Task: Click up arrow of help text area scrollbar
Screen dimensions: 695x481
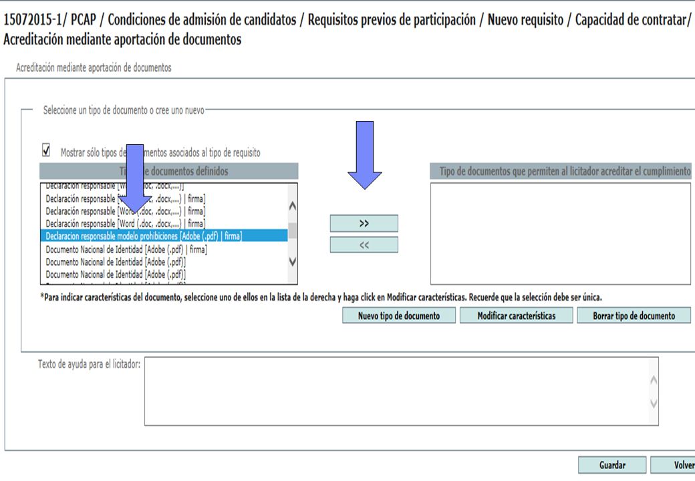Action: tap(654, 380)
